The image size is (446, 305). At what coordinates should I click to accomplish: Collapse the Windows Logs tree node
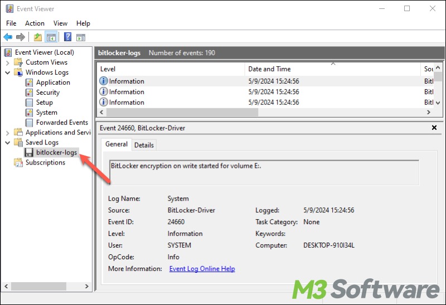coord(8,72)
